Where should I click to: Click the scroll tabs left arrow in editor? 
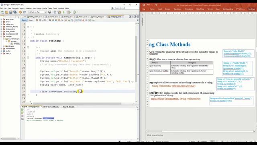coord(130,17)
